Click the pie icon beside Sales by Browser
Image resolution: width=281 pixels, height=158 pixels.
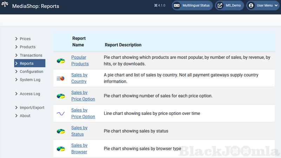[x=61, y=149]
